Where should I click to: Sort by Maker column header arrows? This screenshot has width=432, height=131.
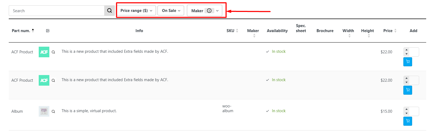tap(254, 36)
